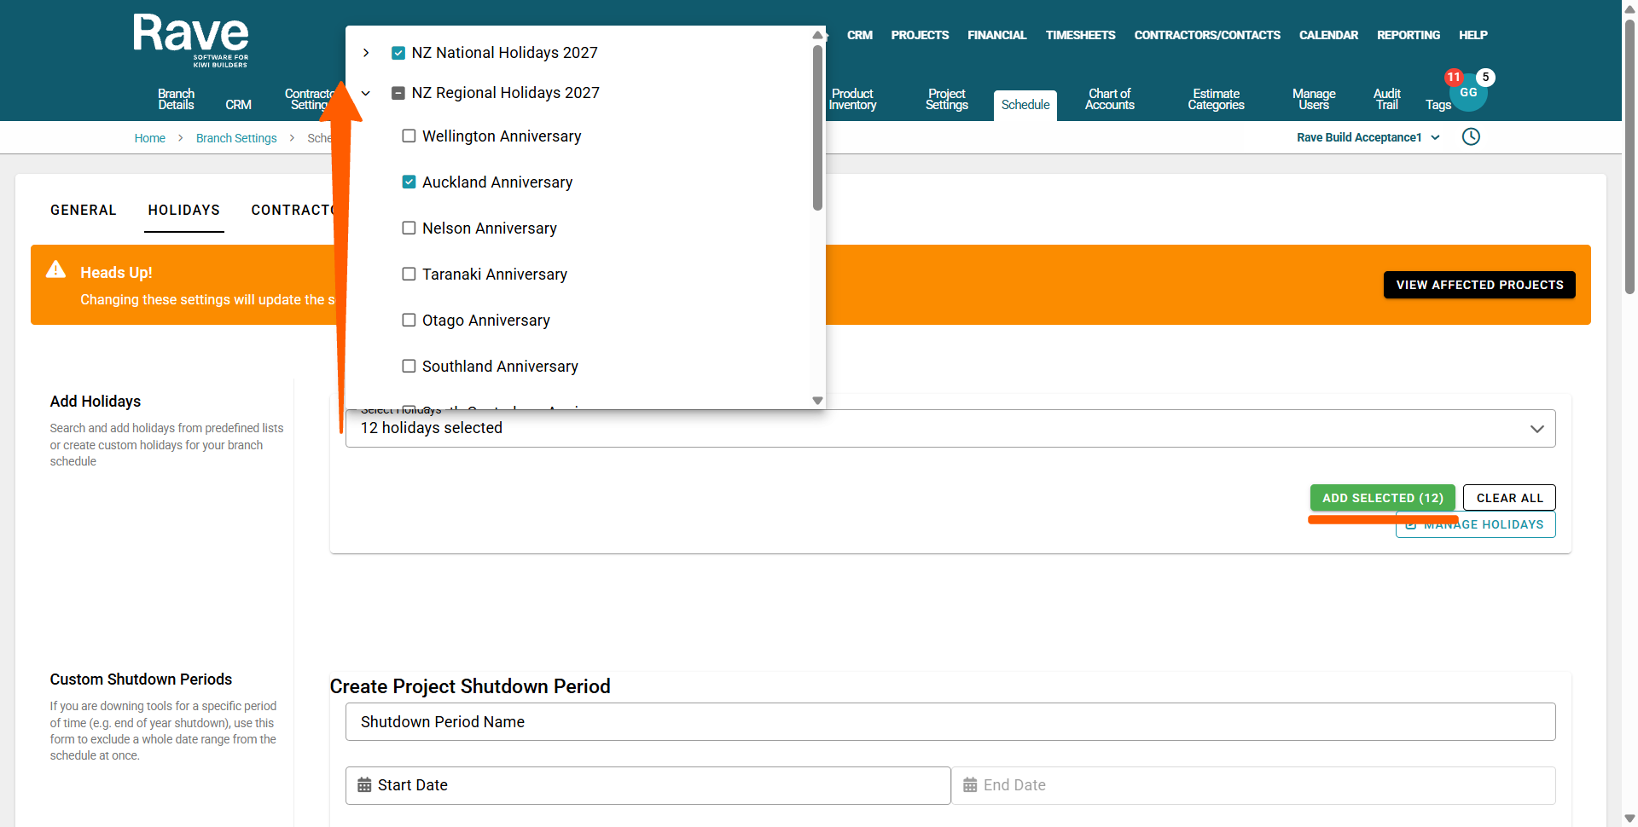Expand the NZ National Holidays 2027 group
The height and width of the screenshot is (827, 1638).
tap(366, 53)
